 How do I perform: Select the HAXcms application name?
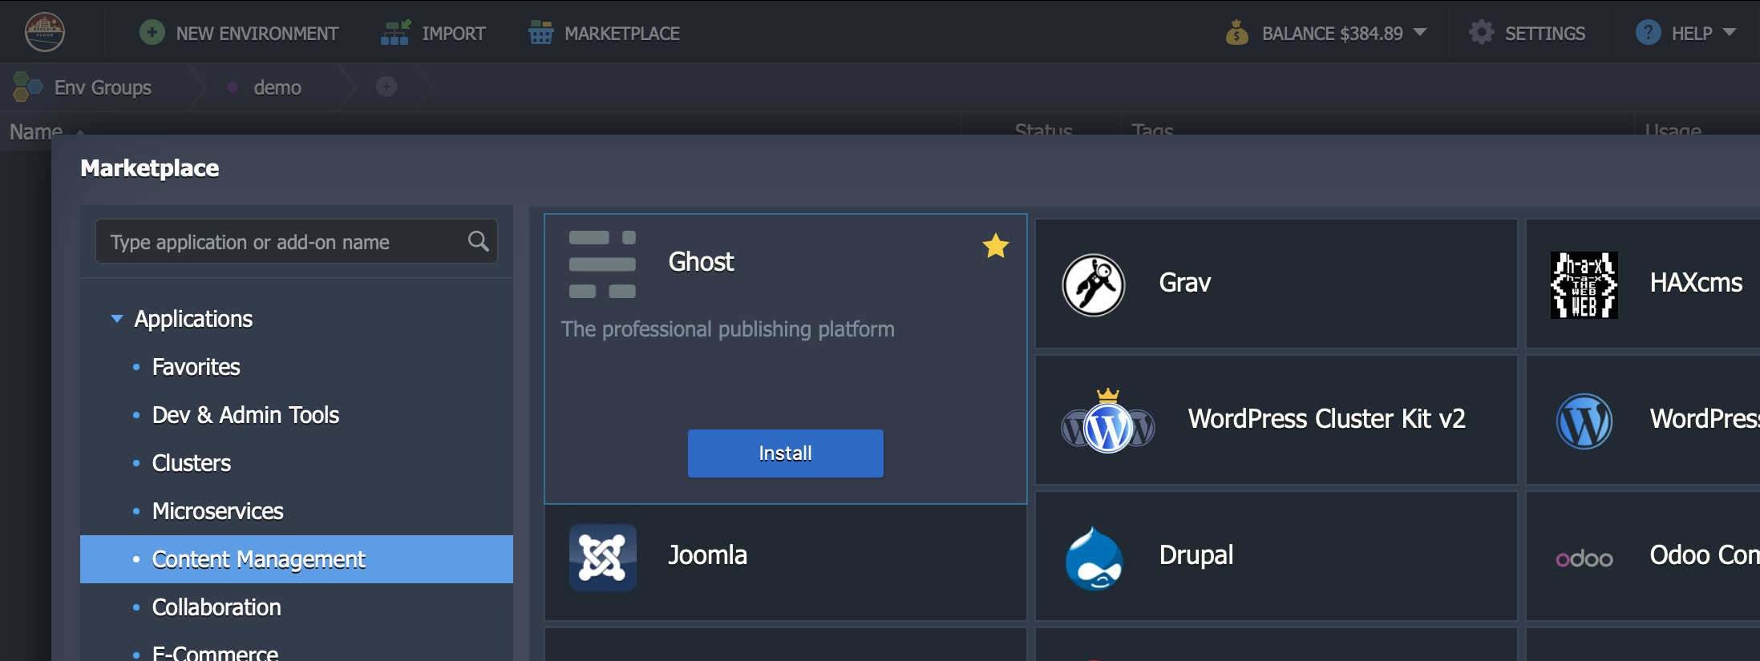[1696, 283]
